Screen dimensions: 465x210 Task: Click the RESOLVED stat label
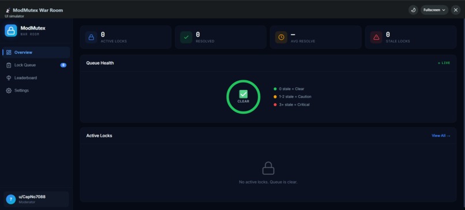tap(205, 41)
